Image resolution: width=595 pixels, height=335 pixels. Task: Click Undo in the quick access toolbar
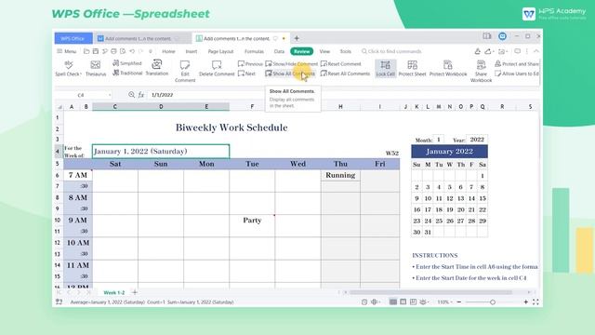tap(132, 51)
